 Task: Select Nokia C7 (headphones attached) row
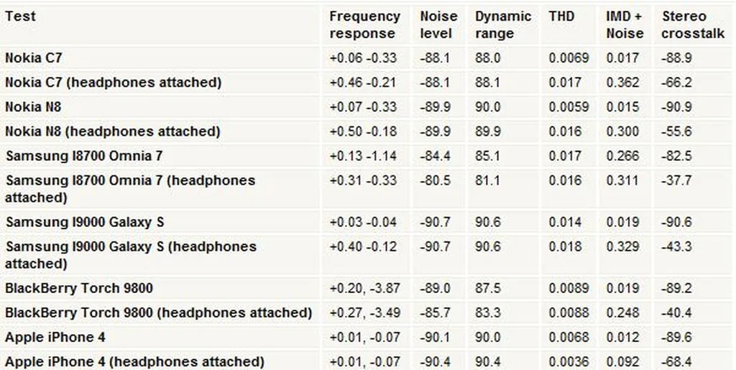[x=113, y=82]
